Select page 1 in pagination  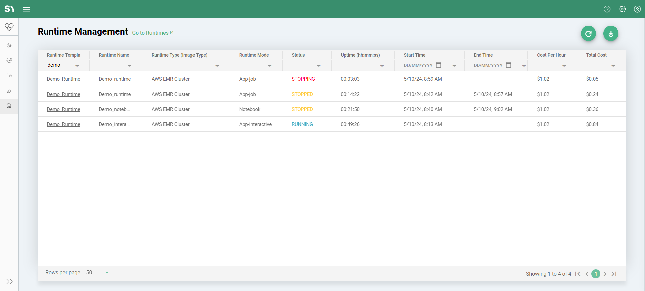point(596,274)
